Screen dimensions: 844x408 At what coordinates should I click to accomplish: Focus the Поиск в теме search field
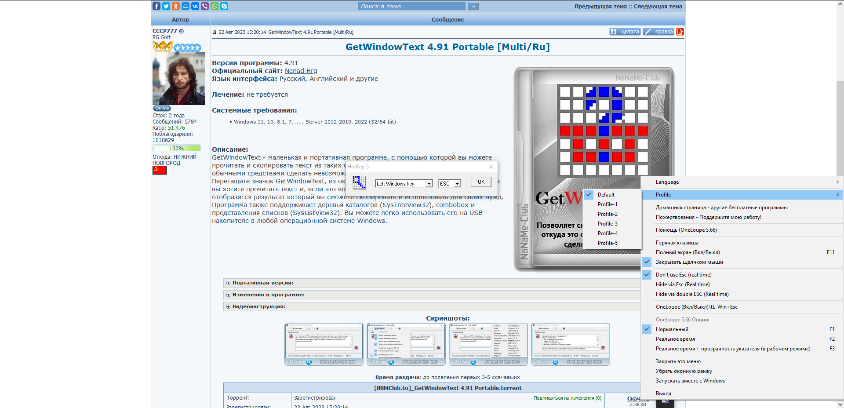411,6
